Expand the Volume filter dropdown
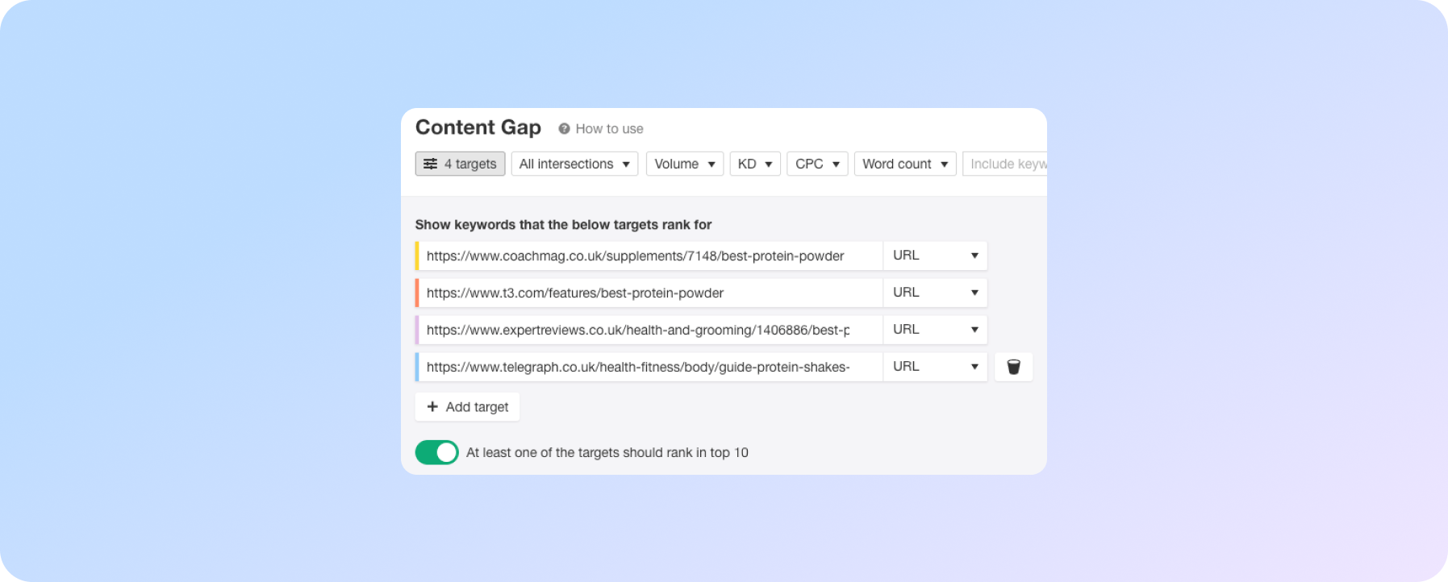Screen dimensions: 1448x582 coord(684,164)
